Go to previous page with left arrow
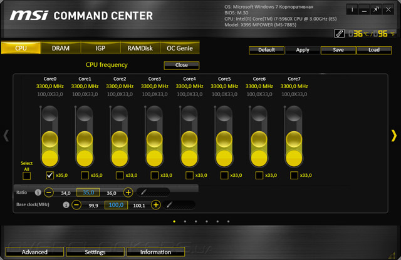The image size is (401, 260). click(6, 136)
